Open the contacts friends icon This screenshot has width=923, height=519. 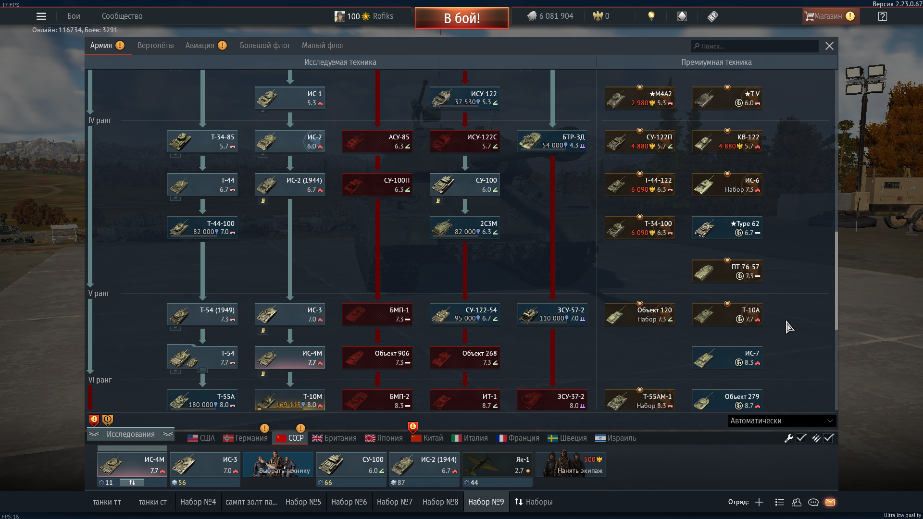pos(797,502)
